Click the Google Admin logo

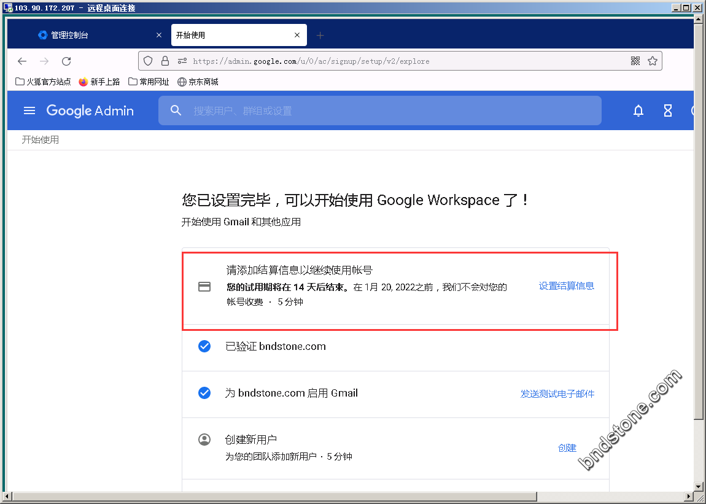click(x=90, y=110)
